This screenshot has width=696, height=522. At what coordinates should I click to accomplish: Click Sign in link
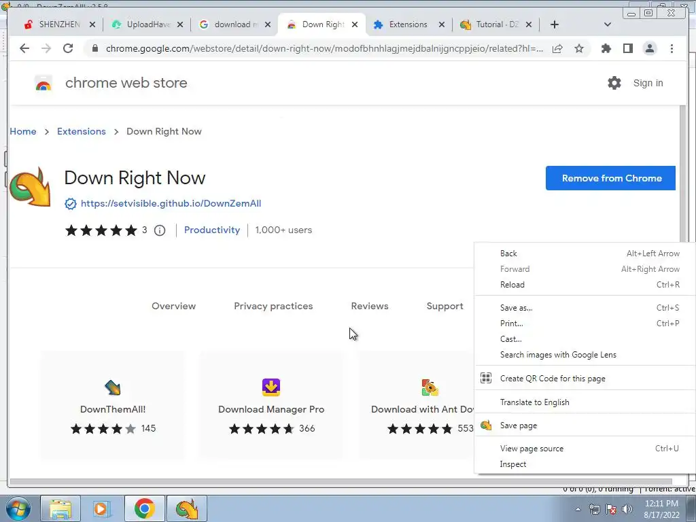648,83
